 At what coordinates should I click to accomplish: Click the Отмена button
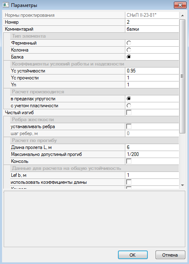coord(170,255)
